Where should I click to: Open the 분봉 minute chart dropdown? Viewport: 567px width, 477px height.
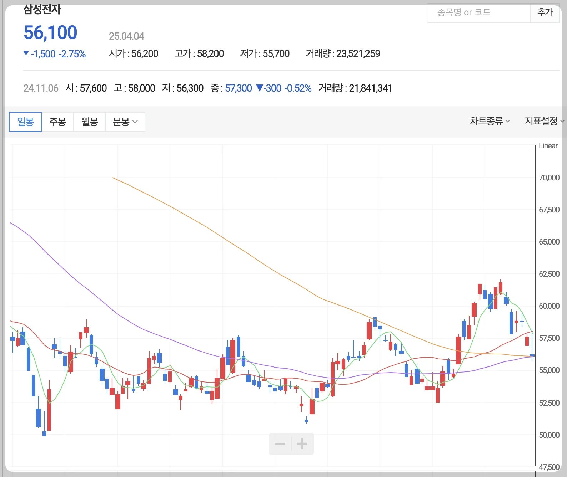point(125,122)
